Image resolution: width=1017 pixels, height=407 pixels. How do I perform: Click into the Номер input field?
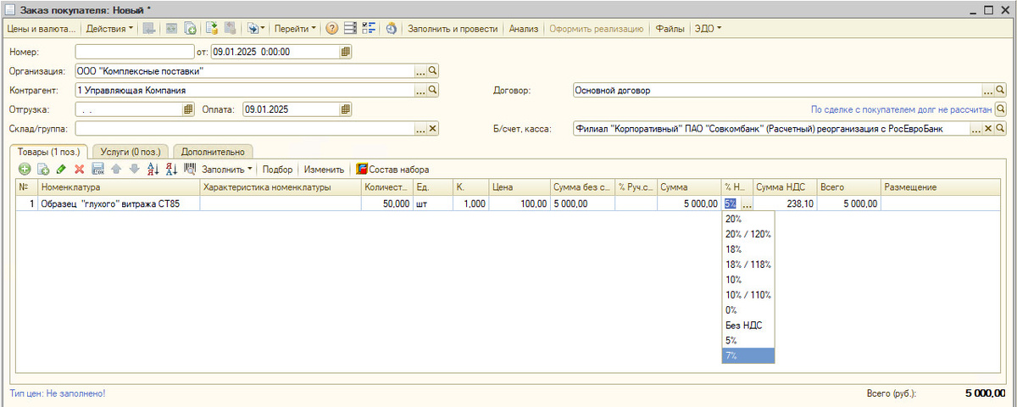tap(134, 52)
